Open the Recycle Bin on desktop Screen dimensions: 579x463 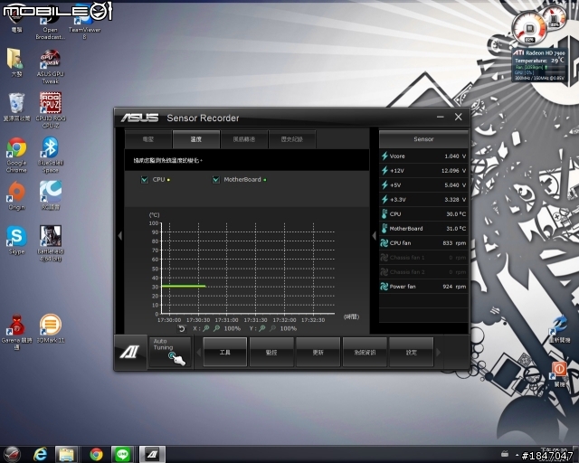(x=16, y=107)
